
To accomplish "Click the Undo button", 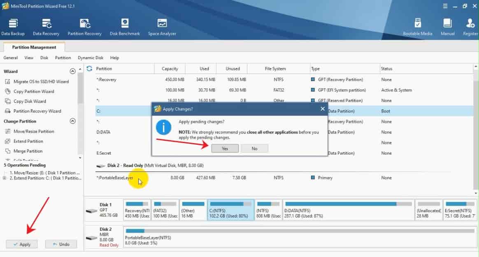I will pos(61,244).
